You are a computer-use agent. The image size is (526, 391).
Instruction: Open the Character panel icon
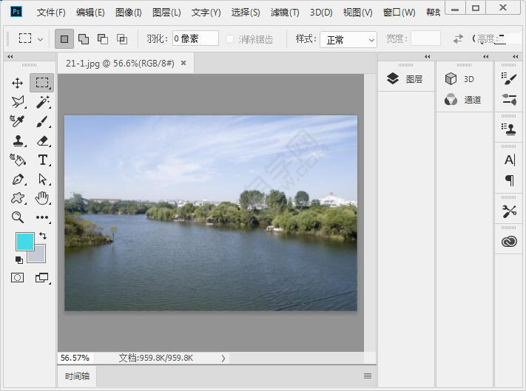(509, 160)
